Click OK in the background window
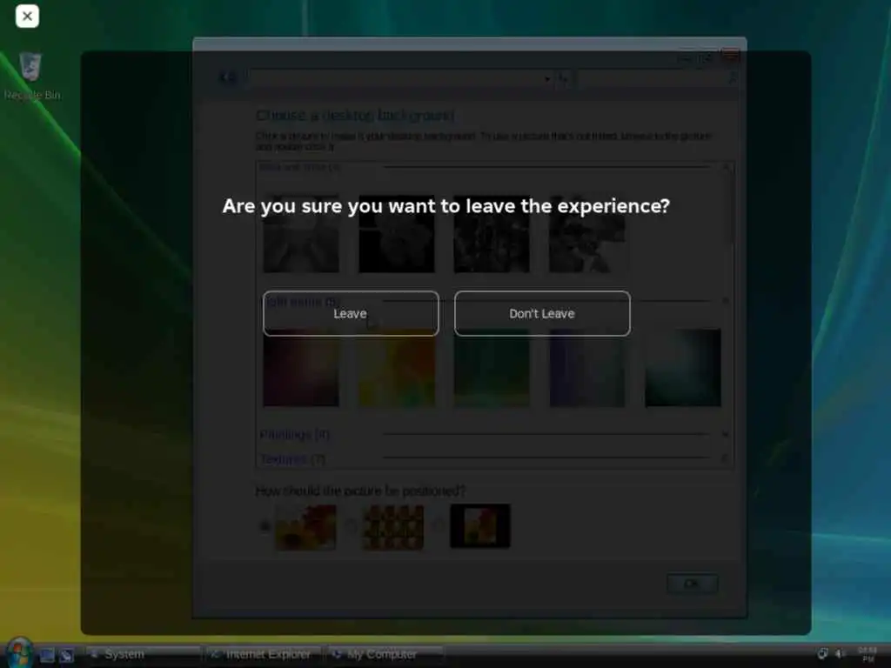Viewport: 891px width, 668px height. [692, 584]
